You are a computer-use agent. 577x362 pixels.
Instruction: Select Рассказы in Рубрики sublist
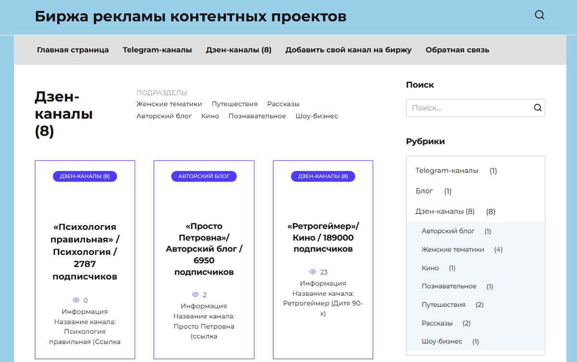pyautogui.click(x=437, y=323)
